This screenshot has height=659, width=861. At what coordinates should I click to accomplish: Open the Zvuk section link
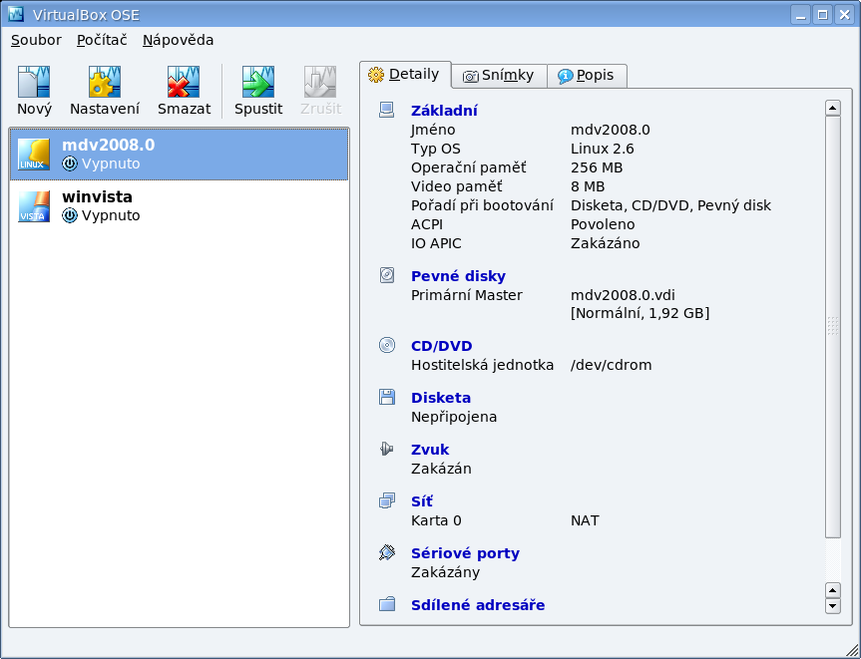430,450
